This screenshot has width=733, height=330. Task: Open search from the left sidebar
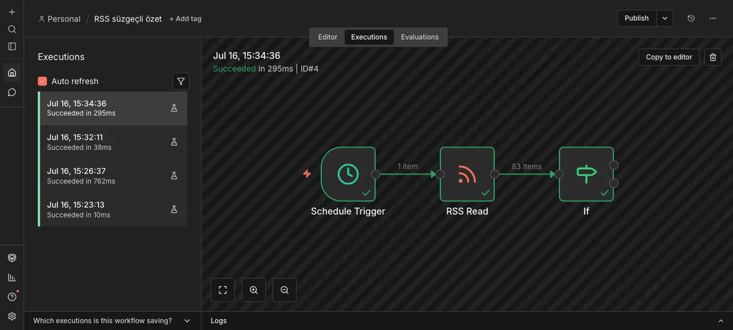[x=12, y=29]
